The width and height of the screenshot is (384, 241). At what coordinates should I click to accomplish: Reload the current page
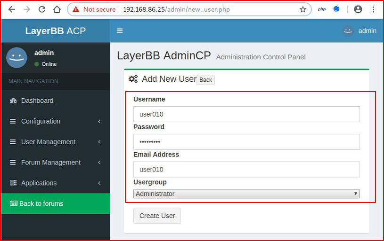pos(42,9)
